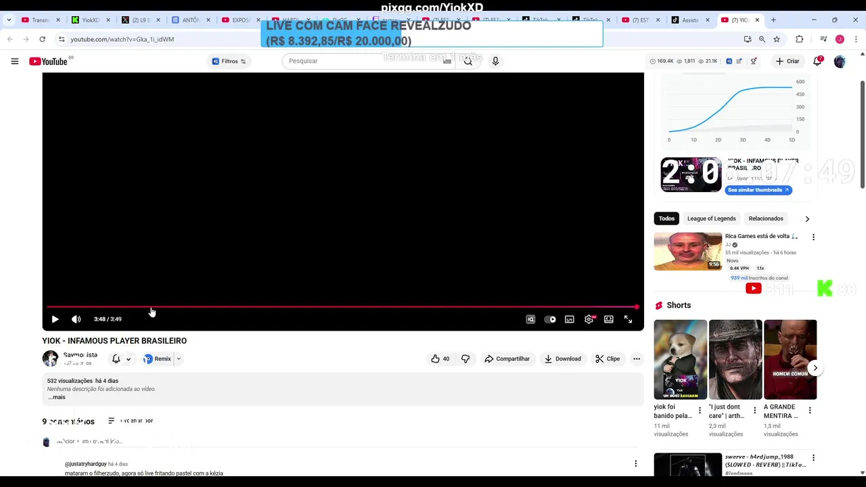866x487 pixels.
Task: Open the Filtros filter button
Action: [229, 61]
